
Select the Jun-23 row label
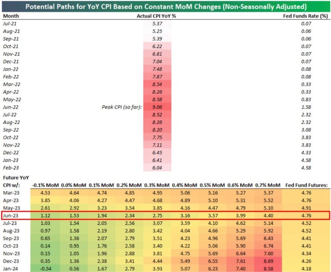[x=11, y=216]
